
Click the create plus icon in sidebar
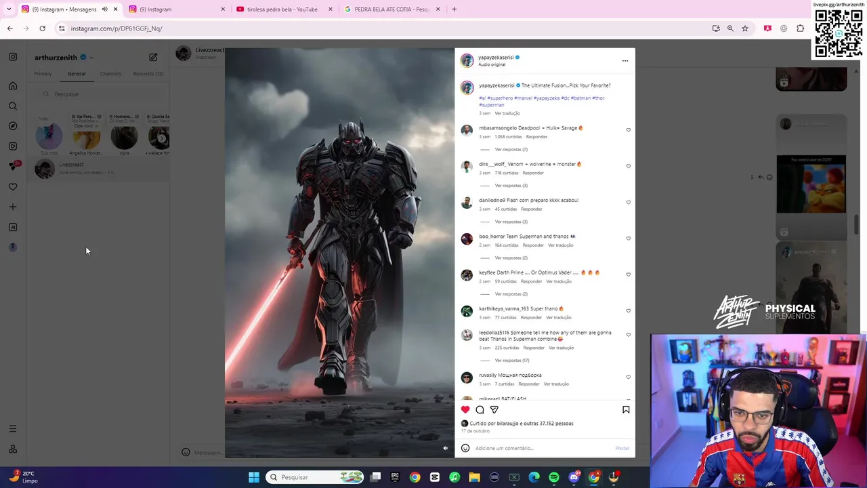(13, 207)
